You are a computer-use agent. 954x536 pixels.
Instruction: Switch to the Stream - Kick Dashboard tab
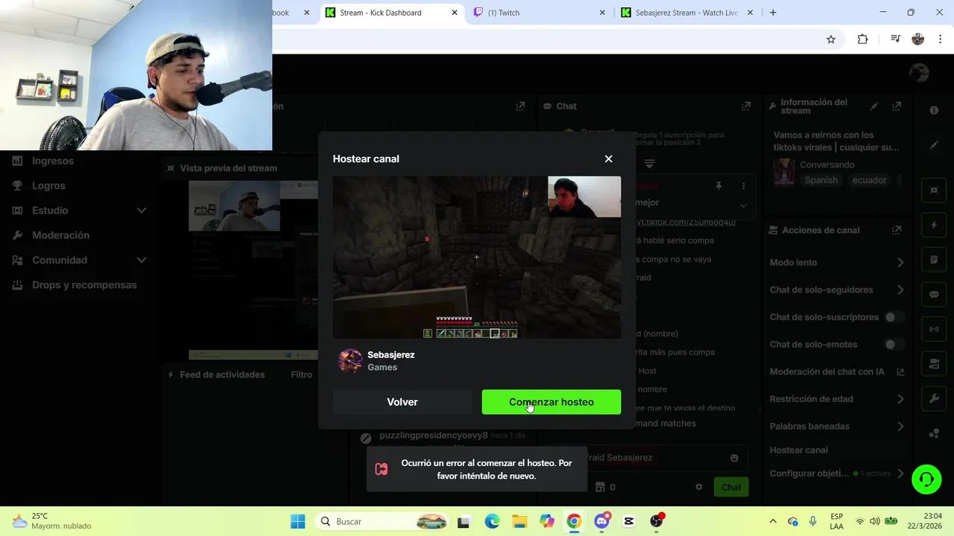coord(391,13)
